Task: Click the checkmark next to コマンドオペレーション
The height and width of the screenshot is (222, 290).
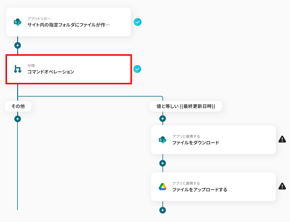Action: click(x=137, y=69)
